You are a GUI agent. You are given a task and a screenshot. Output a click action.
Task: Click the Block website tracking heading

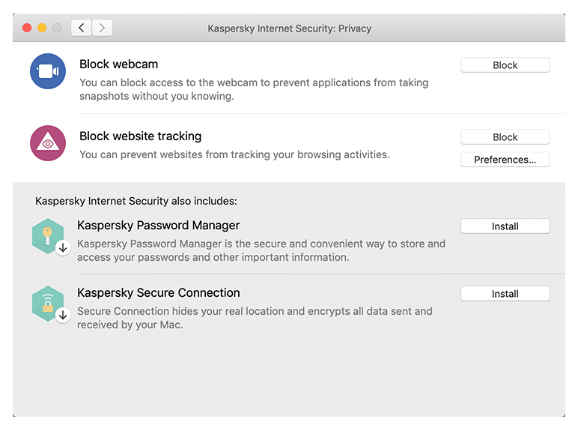[x=141, y=136]
